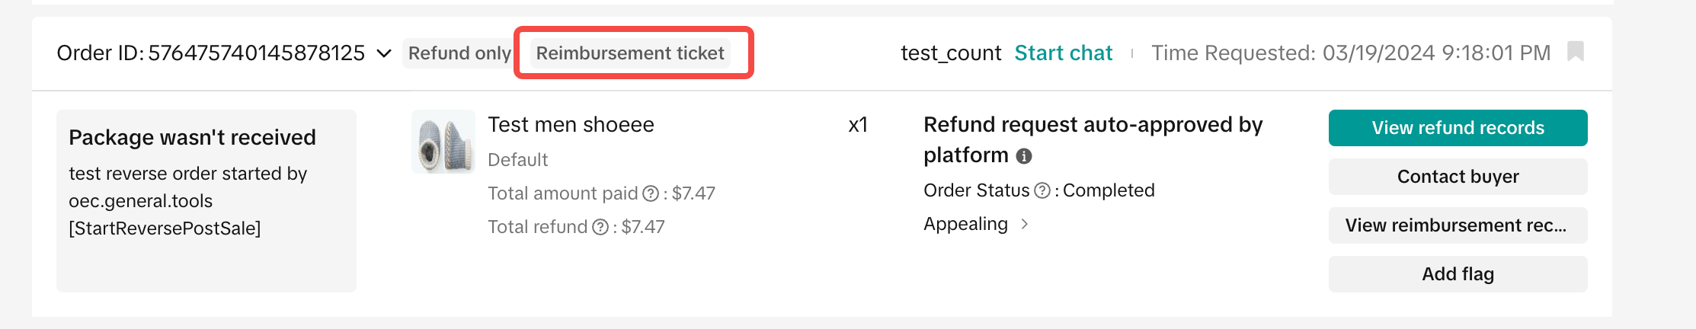The height and width of the screenshot is (329, 1696).
Task: Click the Add flag button
Action: [x=1458, y=274]
